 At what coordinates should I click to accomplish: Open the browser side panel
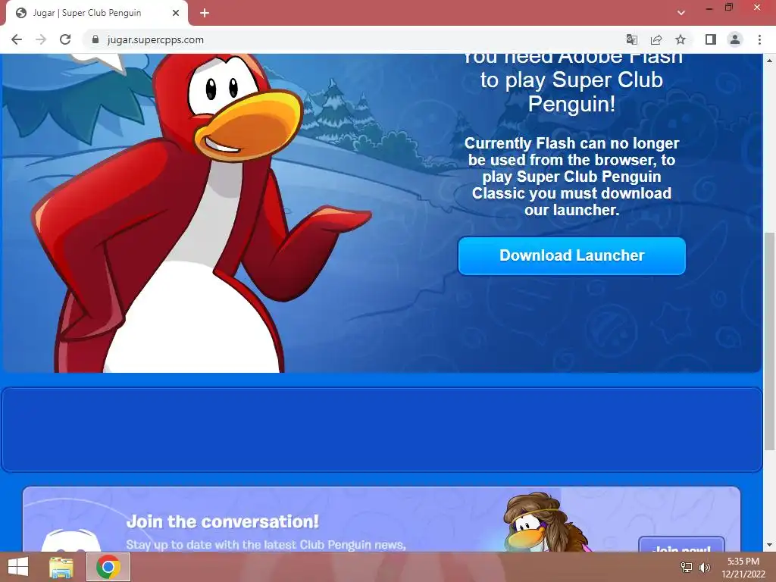point(711,39)
